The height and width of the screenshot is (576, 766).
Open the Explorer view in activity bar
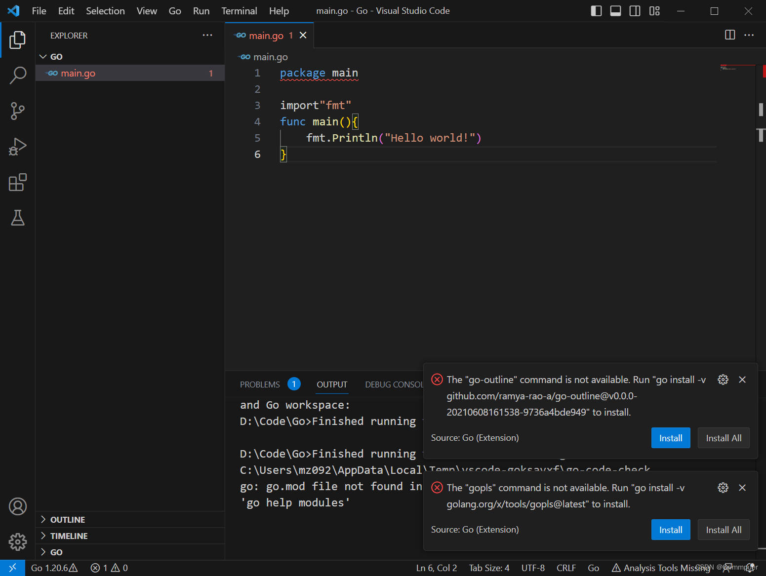18,40
